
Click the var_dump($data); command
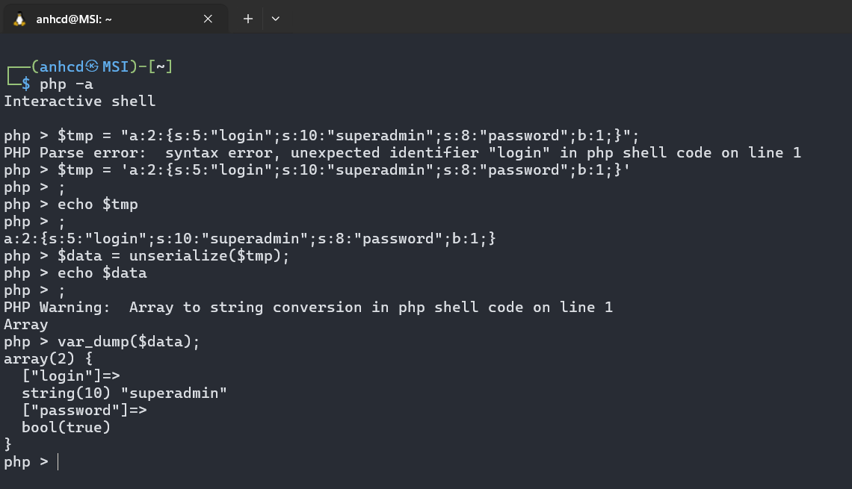pyautogui.click(x=129, y=341)
